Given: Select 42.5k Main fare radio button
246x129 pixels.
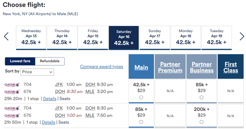Looking at the screenshot, I should click(x=141, y=97).
